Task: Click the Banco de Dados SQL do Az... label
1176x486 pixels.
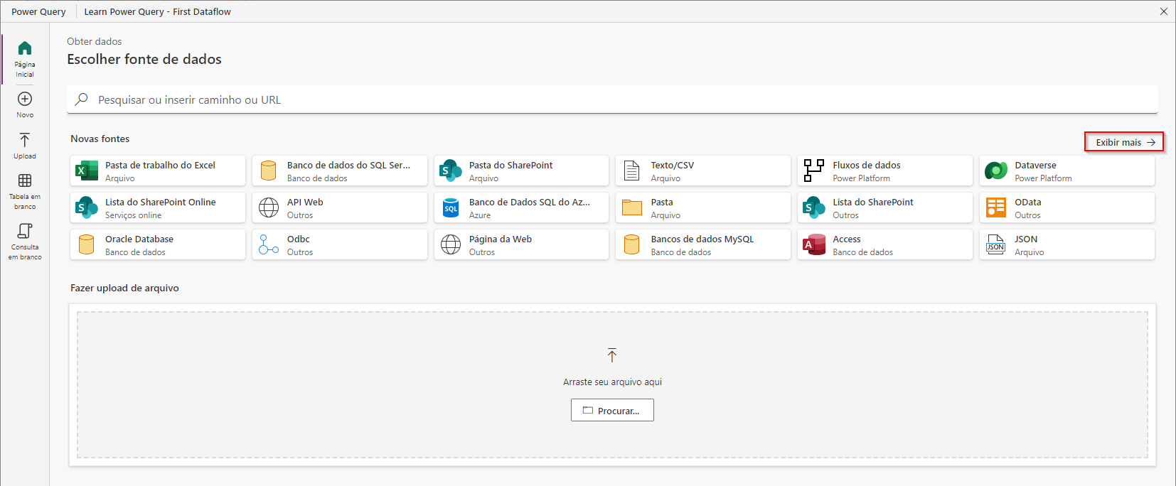Action: pos(530,202)
